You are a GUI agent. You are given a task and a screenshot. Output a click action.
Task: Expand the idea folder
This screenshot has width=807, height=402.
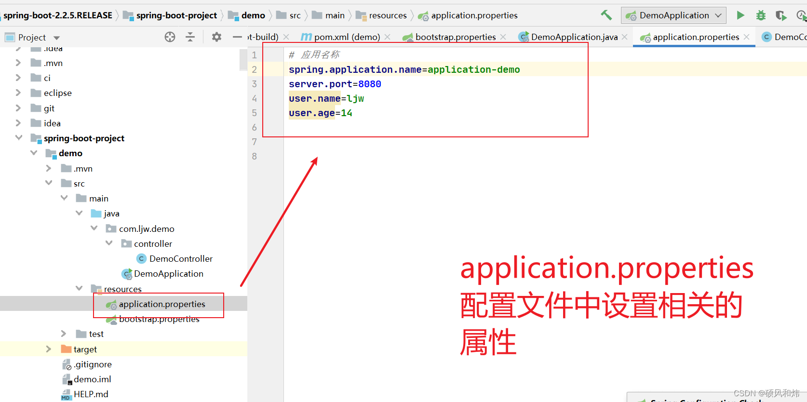[x=18, y=123]
